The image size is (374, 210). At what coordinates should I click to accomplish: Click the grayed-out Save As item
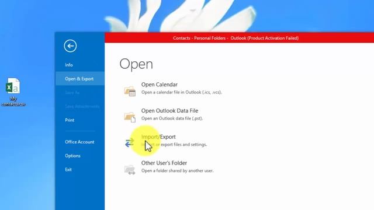(x=72, y=92)
